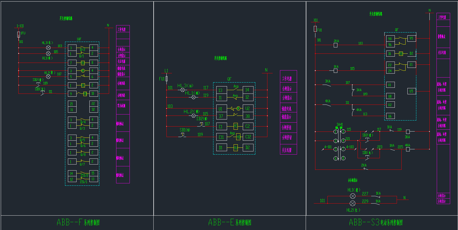Click the 3KA relay coil box after wire 119
This screenshot has width=458, height=230.
point(408,132)
